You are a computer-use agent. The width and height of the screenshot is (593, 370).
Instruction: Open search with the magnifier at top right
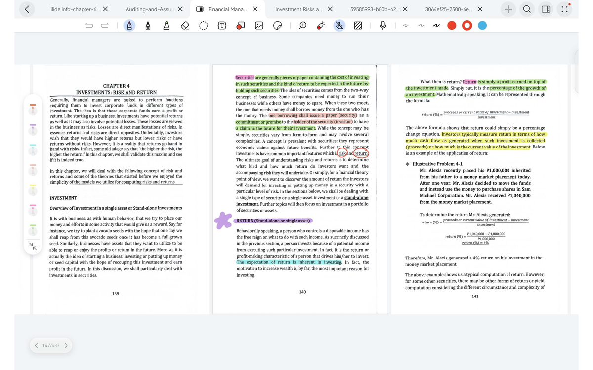(x=527, y=9)
